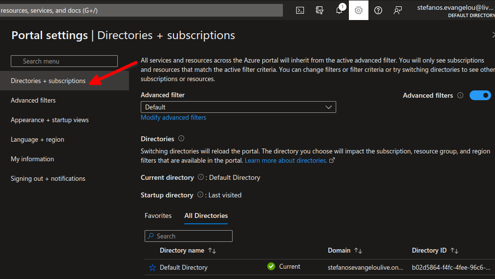The image size is (495, 279).
Task: Click the b02d5864-f4fc-4fee-96c6 directory ID
Action: click(x=451, y=267)
